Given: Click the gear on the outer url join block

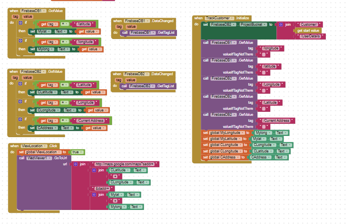Looking at the screenshot, I should click(76, 164).
